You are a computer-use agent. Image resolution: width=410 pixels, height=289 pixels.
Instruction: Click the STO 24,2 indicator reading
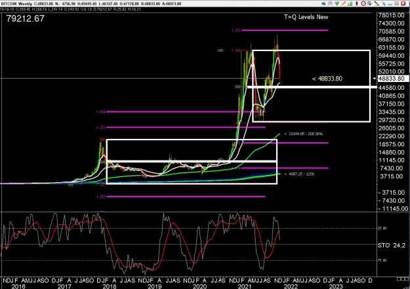[392, 245]
